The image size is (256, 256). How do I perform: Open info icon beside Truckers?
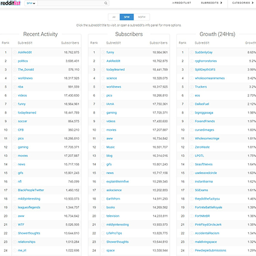pyautogui.click(x=191, y=87)
